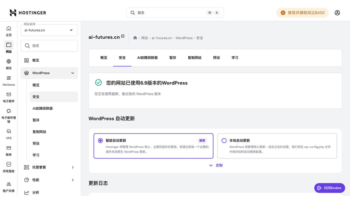Expand the 托管套餐 section
This screenshot has width=350, height=200.
tap(49, 167)
